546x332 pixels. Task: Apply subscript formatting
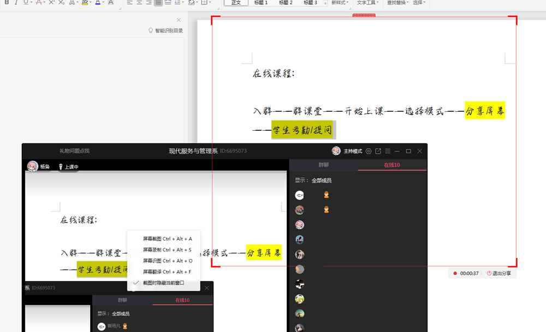(x=62, y=3)
